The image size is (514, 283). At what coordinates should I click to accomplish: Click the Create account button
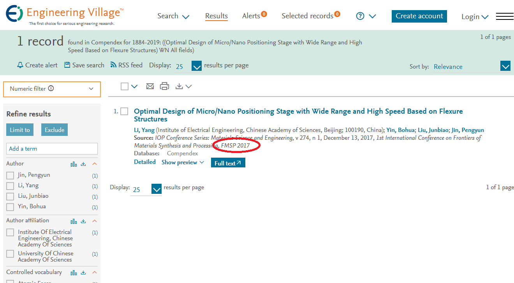coord(419,16)
